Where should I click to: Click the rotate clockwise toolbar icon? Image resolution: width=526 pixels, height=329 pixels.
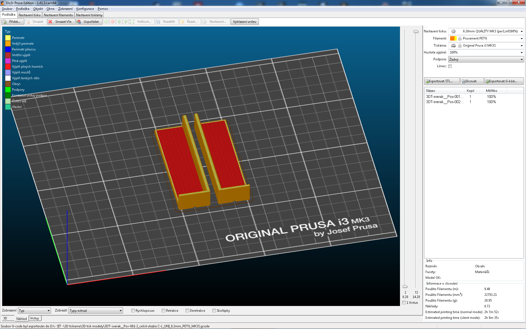point(126,22)
